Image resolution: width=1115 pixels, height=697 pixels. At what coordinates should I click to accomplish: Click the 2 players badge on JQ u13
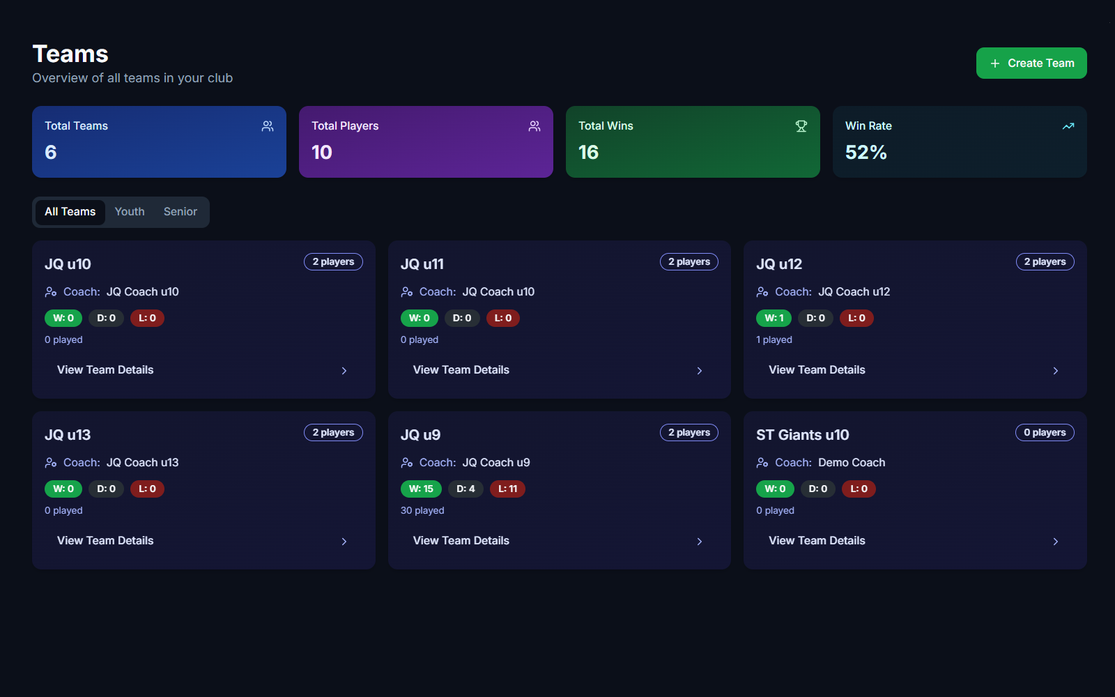(333, 433)
